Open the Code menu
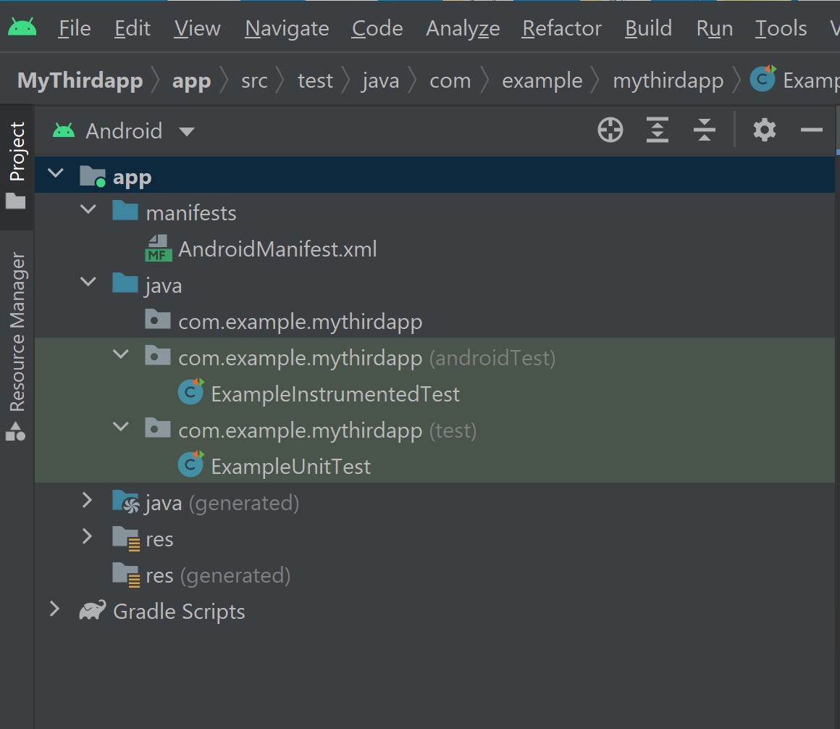The image size is (840, 729). 377,28
